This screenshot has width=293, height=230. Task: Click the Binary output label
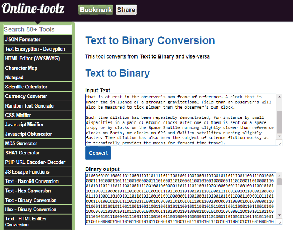click(x=102, y=169)
